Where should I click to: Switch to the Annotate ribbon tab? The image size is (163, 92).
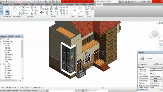39,4
